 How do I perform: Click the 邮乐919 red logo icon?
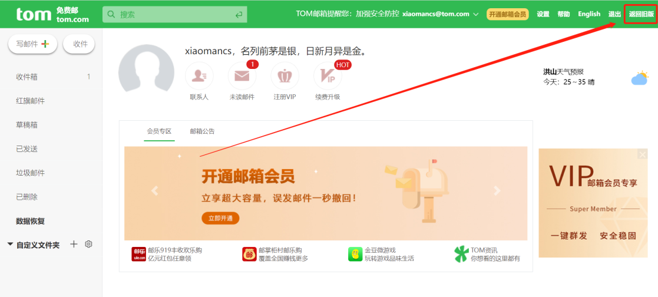138,254
